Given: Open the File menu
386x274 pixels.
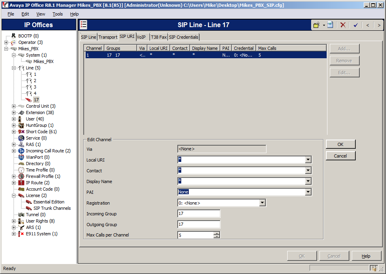Looking at the screenshot, I should tap(11, 14).
